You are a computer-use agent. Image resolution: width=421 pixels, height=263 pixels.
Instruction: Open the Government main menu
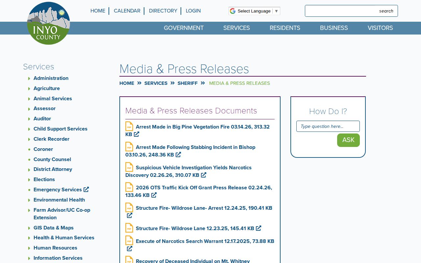(184, 28)
